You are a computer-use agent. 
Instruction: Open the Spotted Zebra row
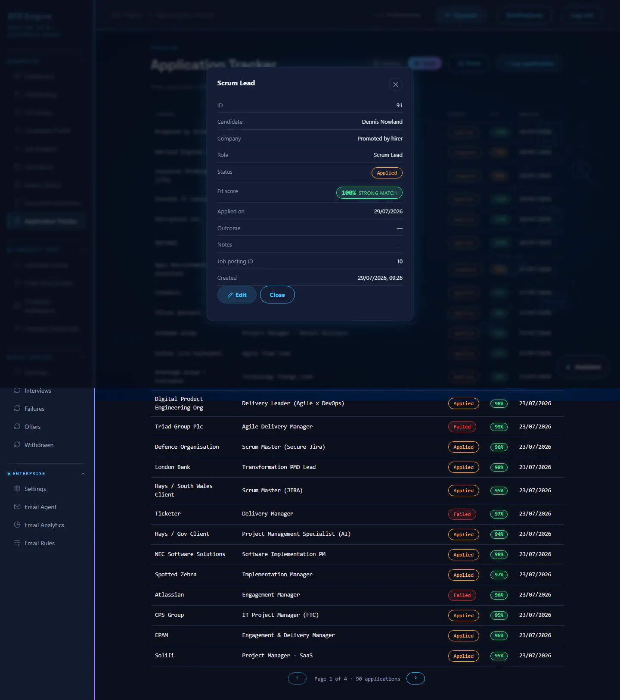357,575
